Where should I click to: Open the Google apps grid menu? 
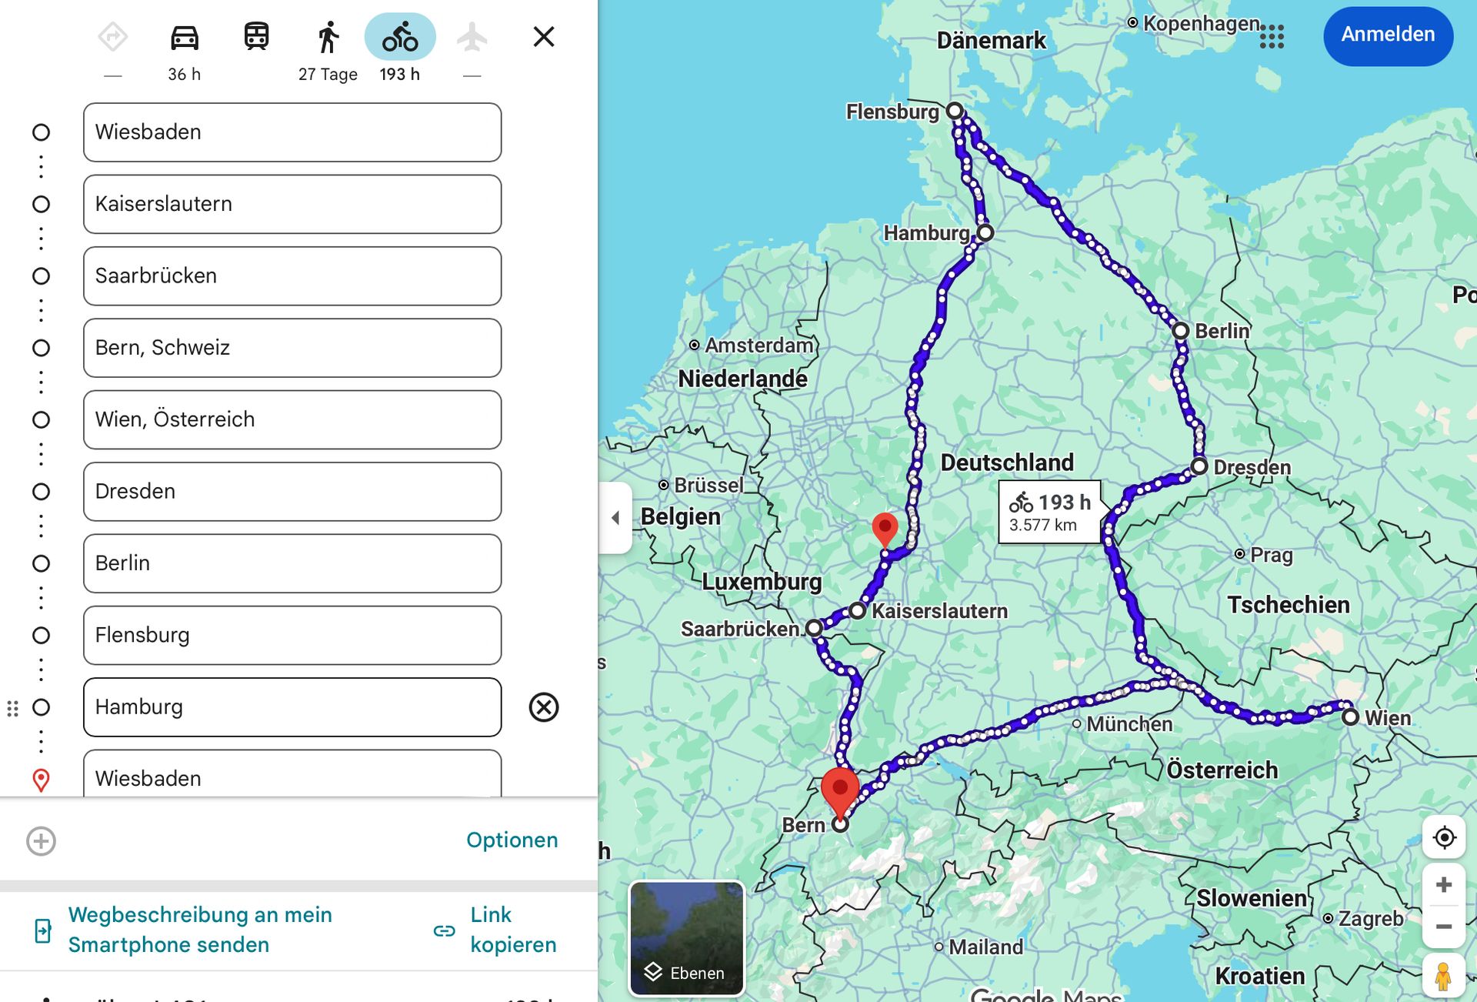coord(1272,36)
